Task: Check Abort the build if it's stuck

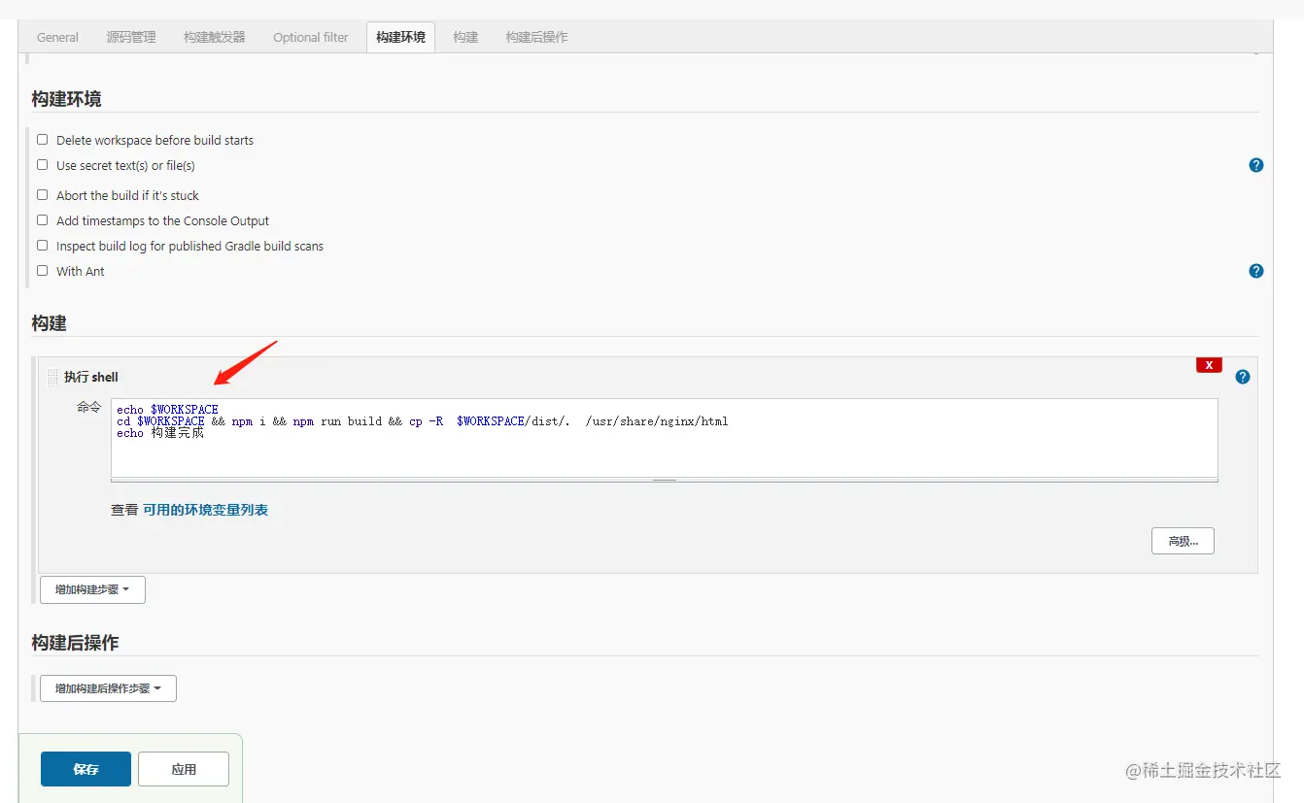Action: (42, 195)
